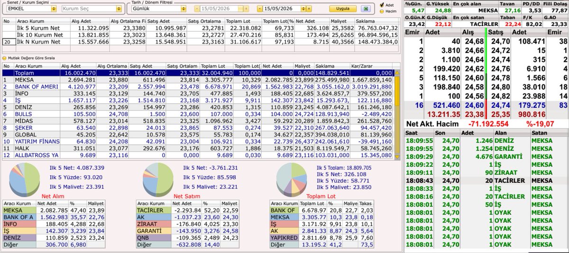The height and width of the screenshot is (253, 569).
Task: Increase the end date with plus button
Action: click(309, 9)
